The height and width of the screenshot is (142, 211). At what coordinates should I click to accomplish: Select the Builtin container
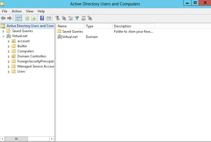click(x=22, y=46)
